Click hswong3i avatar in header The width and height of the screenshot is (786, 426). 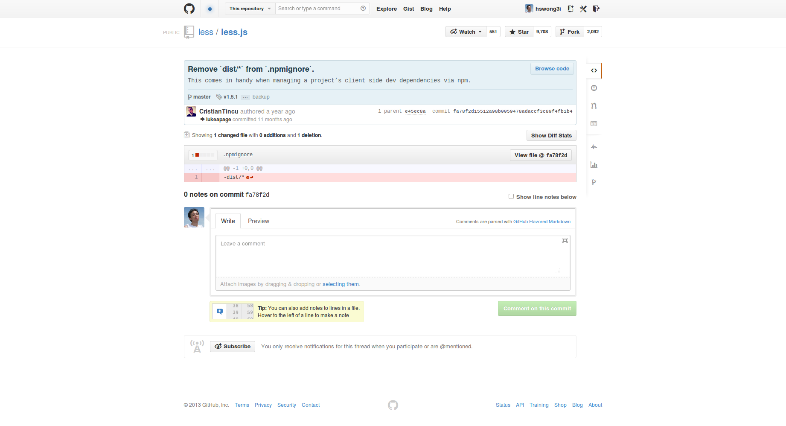click(529, 9)
